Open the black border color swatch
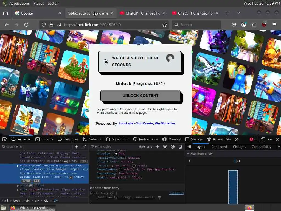The image size is (281, 211). coord(134,166)
